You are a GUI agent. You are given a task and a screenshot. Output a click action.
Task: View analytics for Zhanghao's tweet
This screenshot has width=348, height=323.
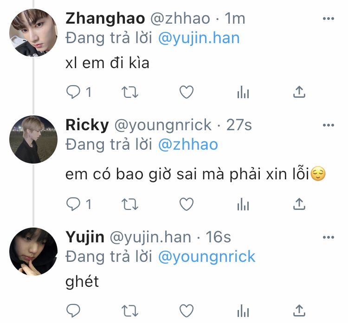pos(243,92)
